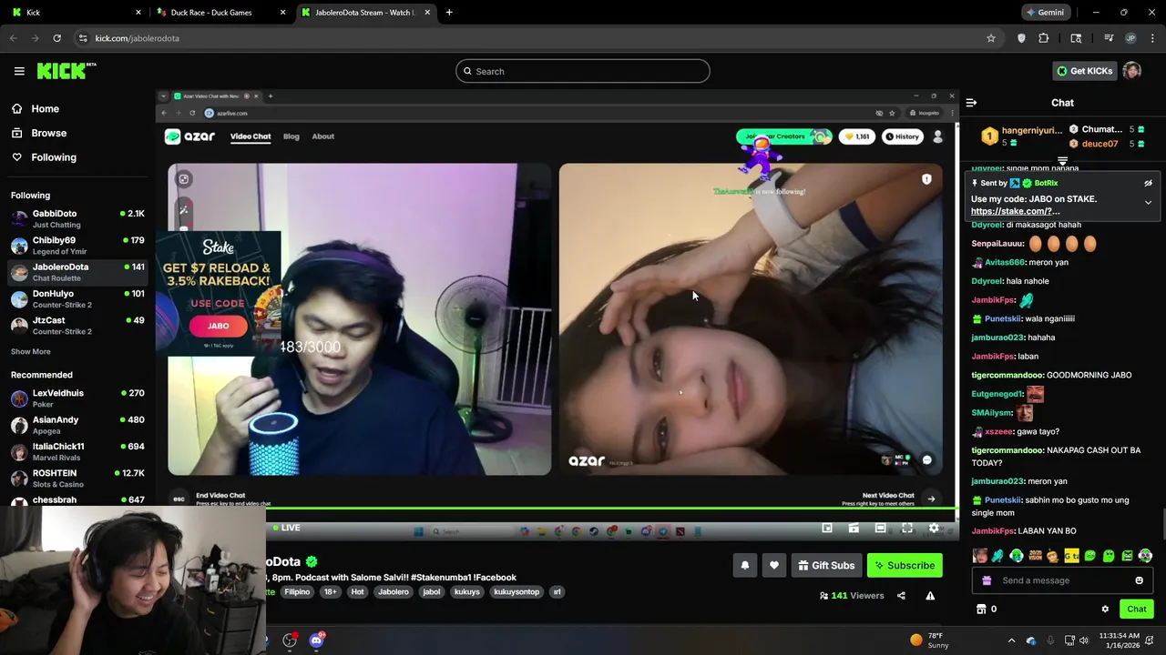Open JtzCast's channel in sidebar
This screenshot has height=655, width=1166.
(x=77, y=326)
